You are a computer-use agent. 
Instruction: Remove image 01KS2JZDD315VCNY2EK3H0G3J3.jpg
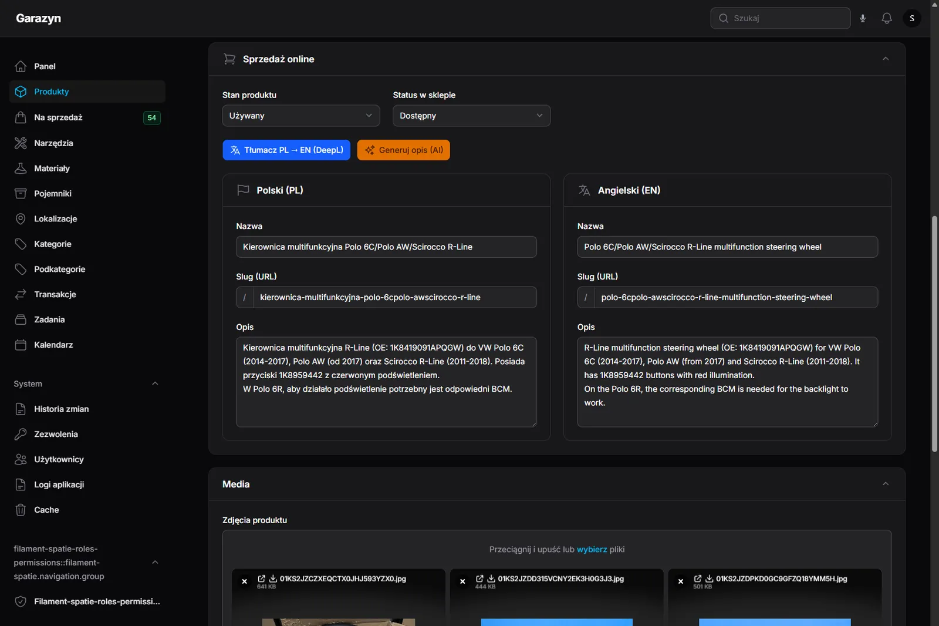click(462, 581)
